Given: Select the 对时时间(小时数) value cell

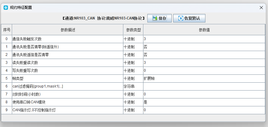Looking at the screenshot, I should pyautogui.click(x=204, y=94).
